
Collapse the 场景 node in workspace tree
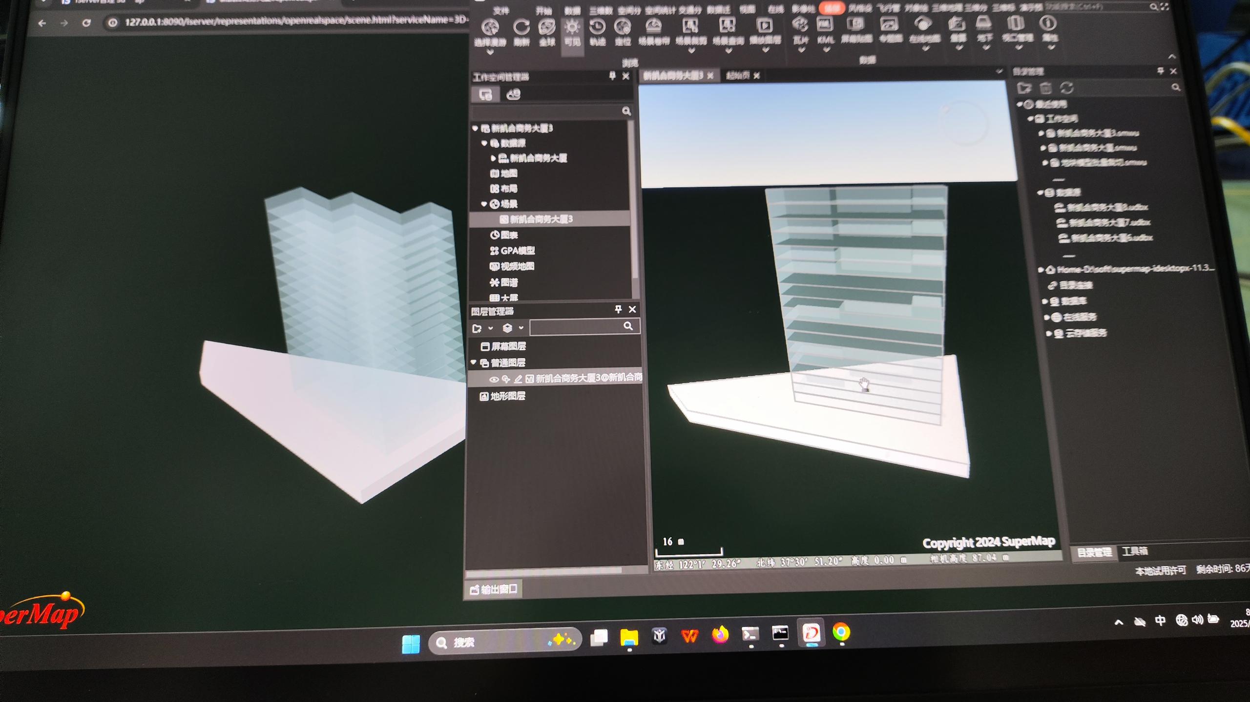click(484, 204)
